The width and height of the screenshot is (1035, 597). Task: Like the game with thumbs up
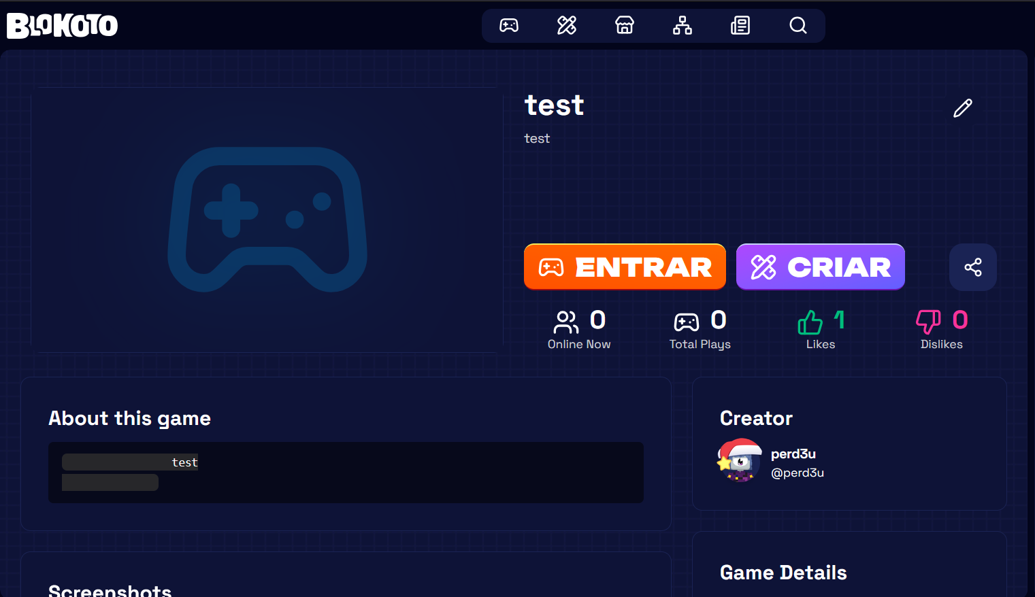point(810,322)
